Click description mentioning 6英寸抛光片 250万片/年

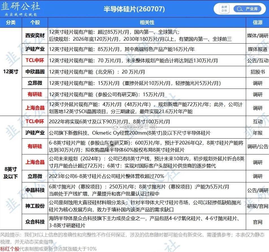(139, 190)
